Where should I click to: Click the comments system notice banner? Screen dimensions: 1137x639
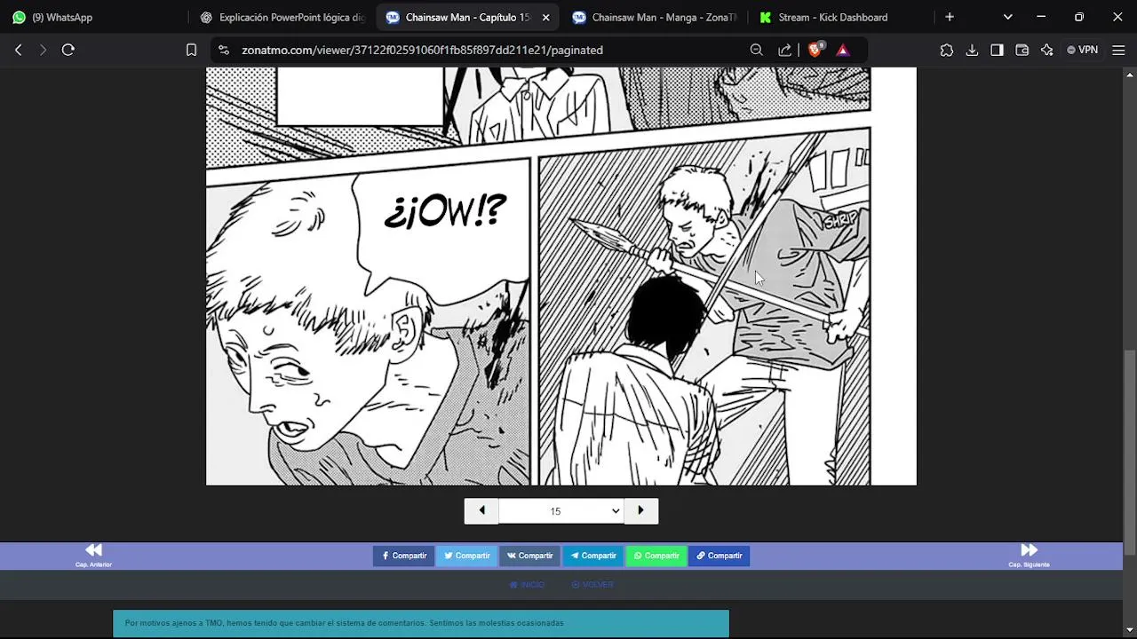[x=420, y=623]
